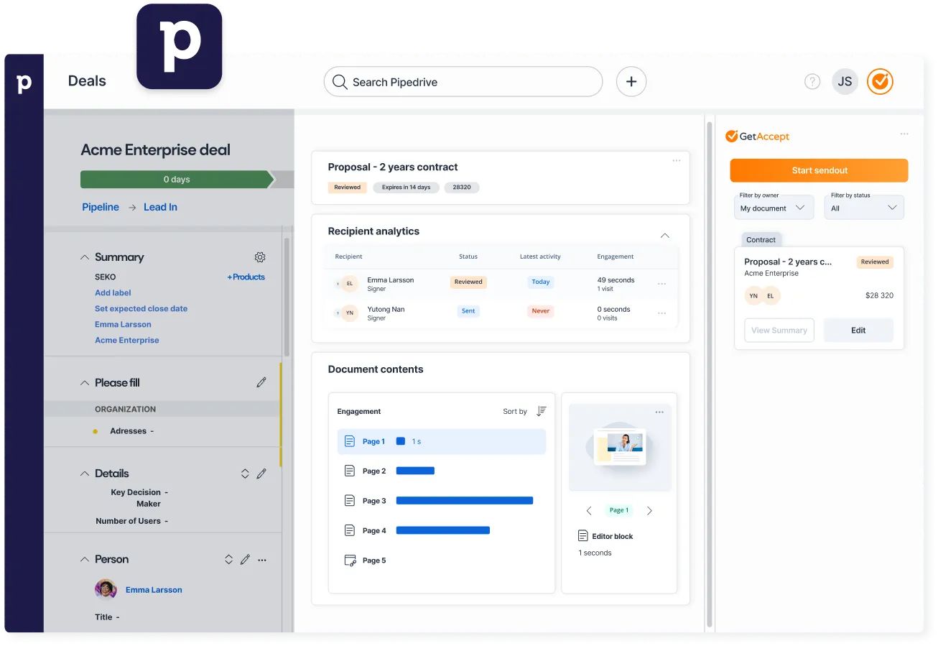Click the Never latest activity badge
This screenshot has width=938, height=646.
point(541,311)
